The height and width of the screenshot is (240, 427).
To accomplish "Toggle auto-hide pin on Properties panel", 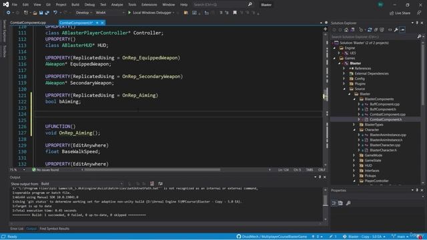I will 417,190.
